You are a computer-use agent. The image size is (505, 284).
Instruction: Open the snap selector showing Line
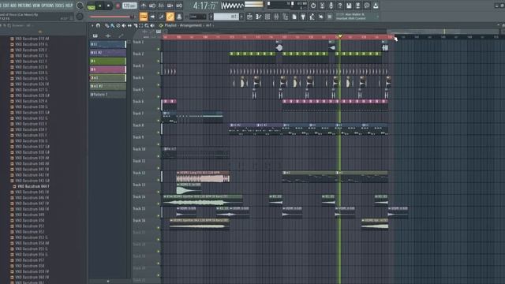197,17
